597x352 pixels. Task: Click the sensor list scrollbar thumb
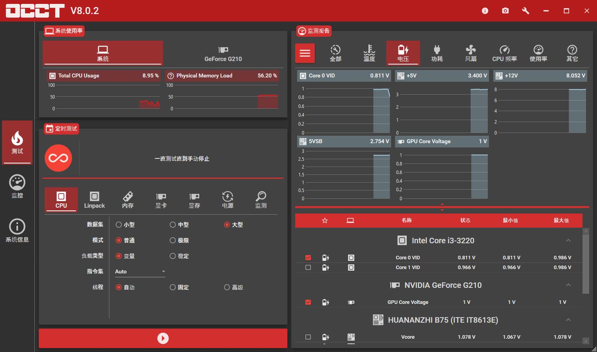[586, 264]
